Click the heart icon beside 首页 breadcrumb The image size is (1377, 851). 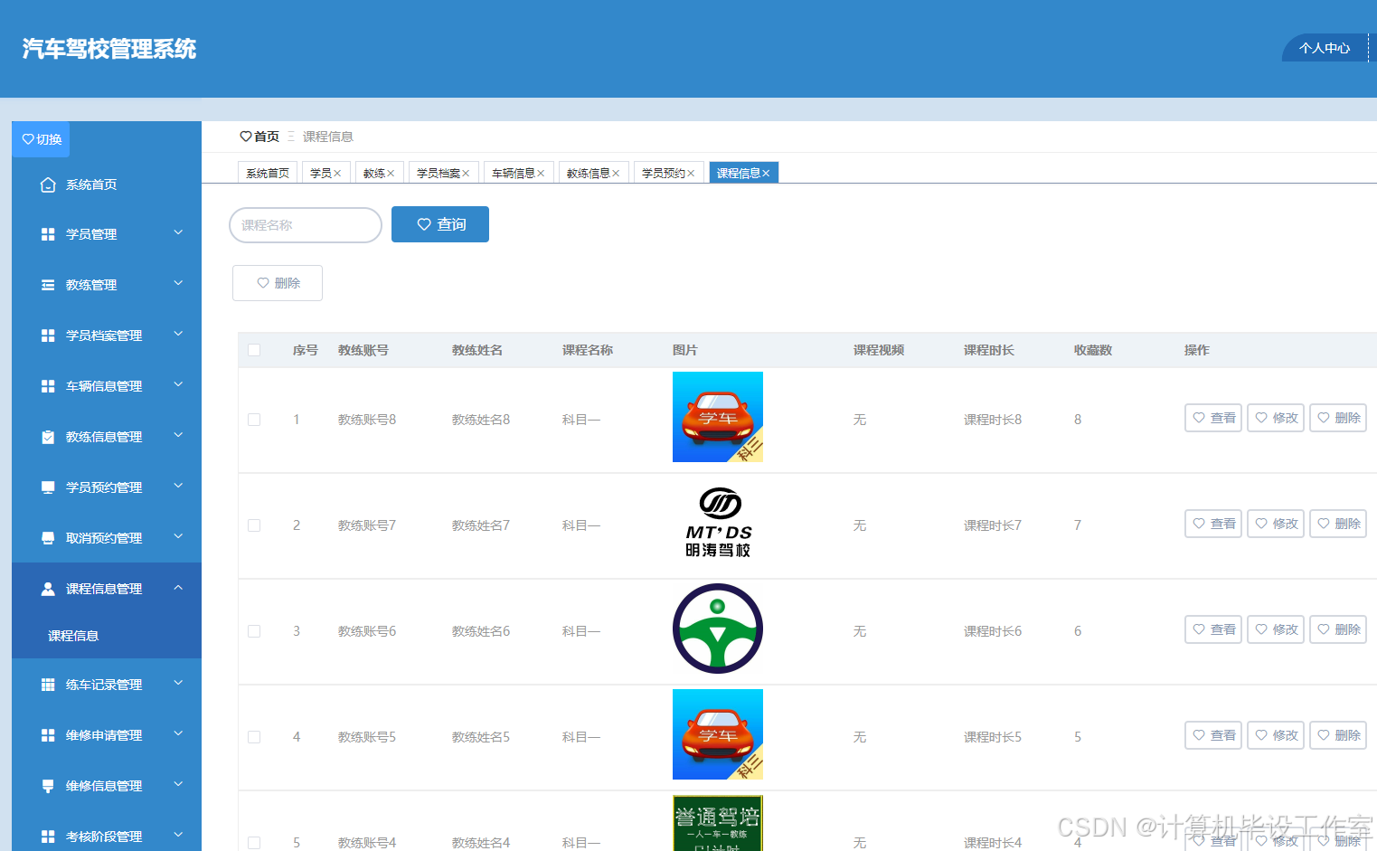[245, 137]
